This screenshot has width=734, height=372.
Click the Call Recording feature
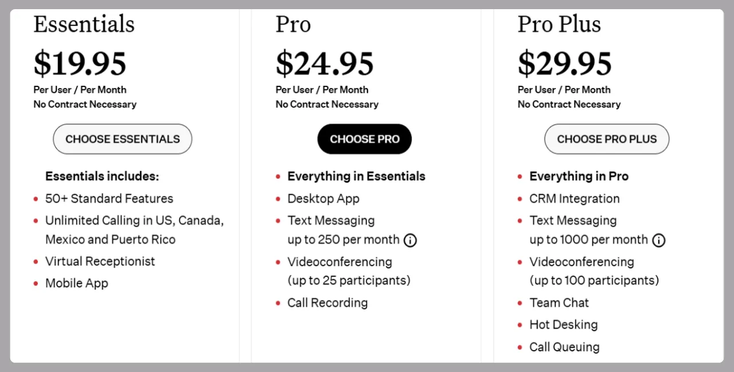(x=327, y=303)
